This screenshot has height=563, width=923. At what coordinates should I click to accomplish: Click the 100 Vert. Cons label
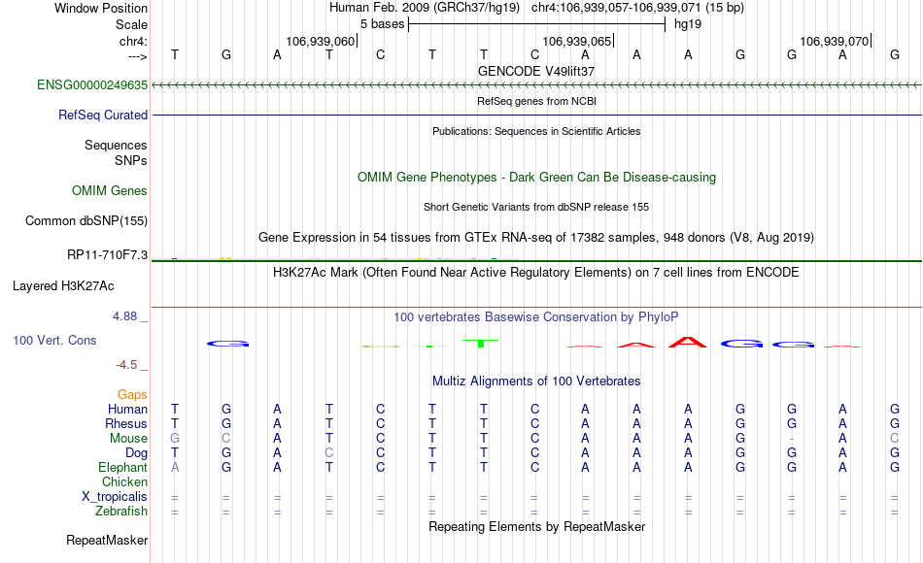coord(54,340)
